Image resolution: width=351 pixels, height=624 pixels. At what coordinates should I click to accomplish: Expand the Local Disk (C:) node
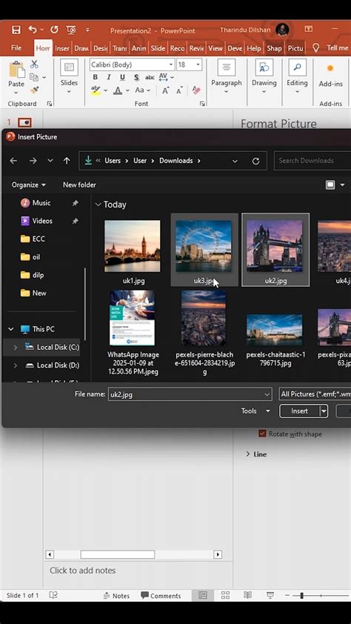(15, 348)
